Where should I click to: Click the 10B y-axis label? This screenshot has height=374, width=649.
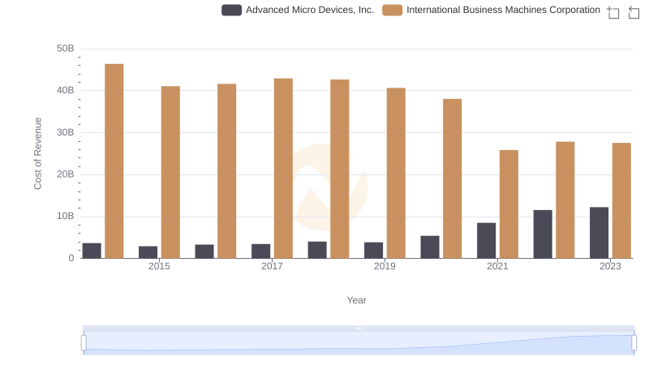[66, 216]
